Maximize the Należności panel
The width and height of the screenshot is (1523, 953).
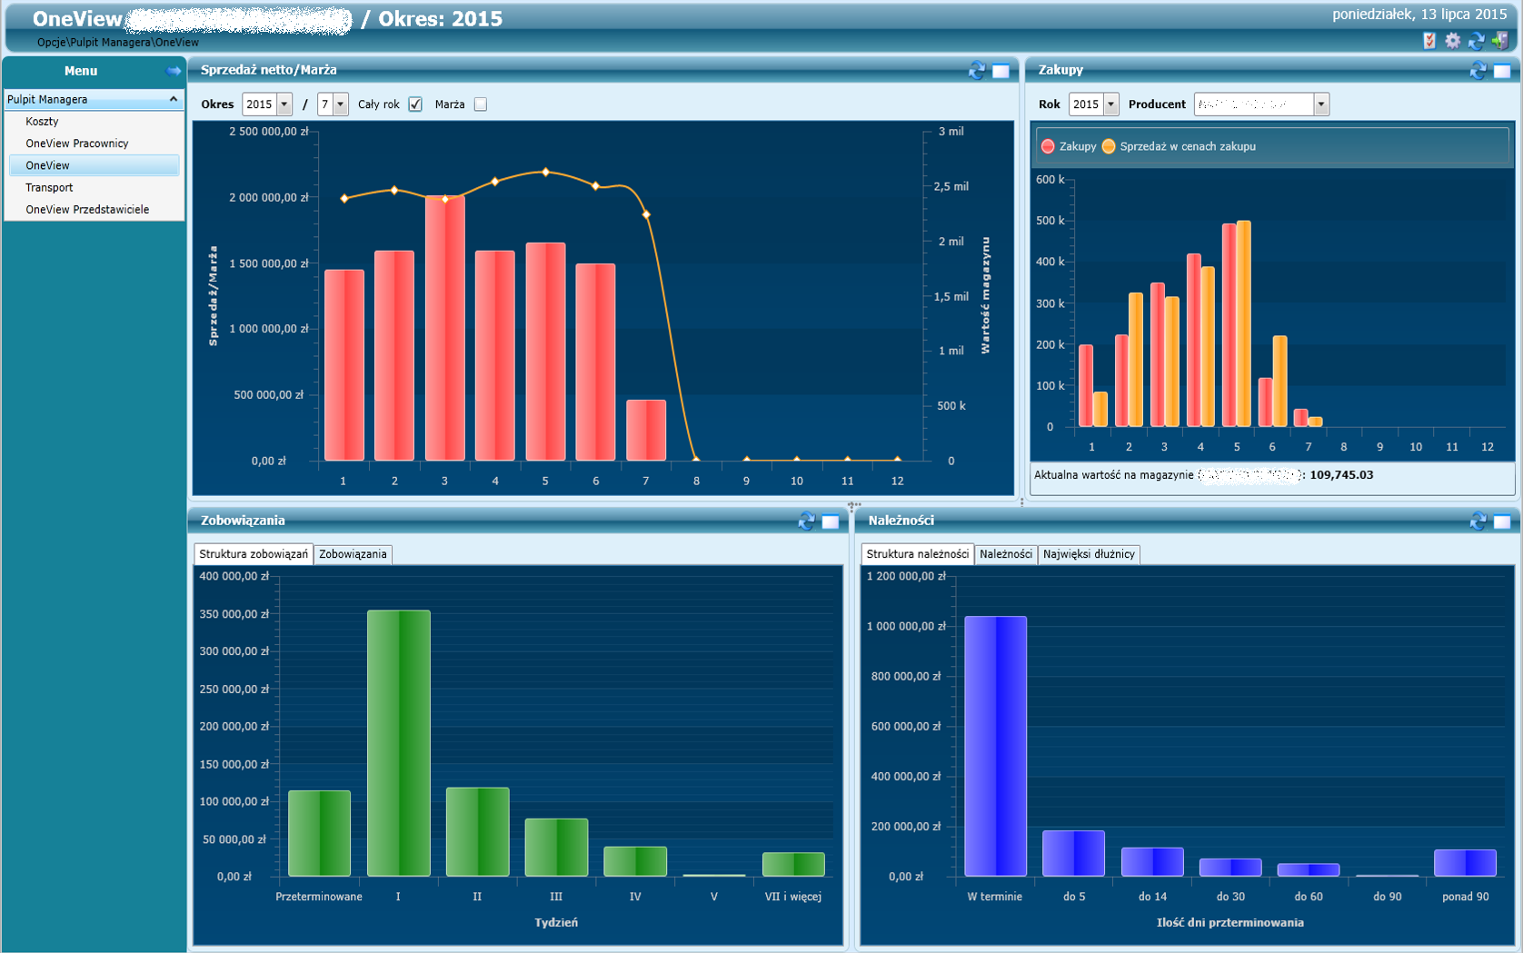pyautogui.click(x=1502, y=521)
